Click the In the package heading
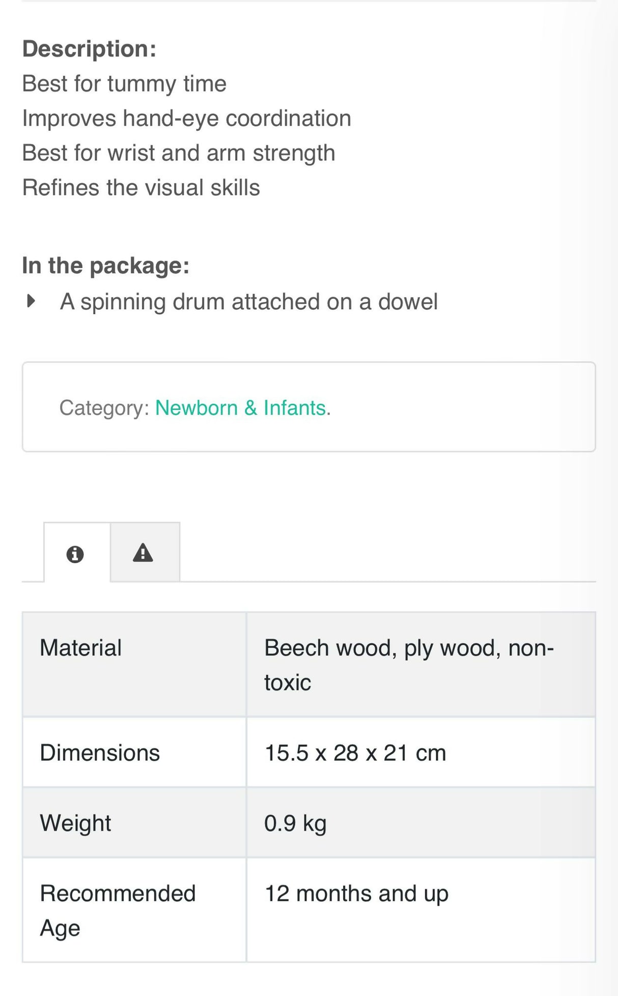This screenshot has width=618, height=996. [x=106, y=264]
